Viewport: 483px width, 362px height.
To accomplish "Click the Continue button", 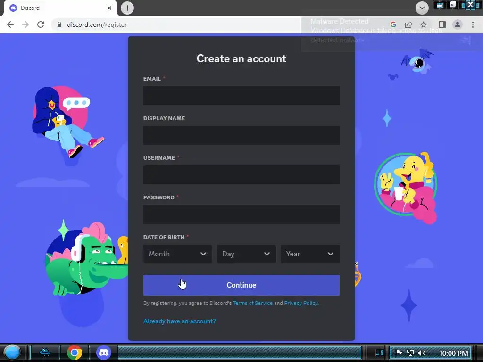I will [x=241, y=285].
